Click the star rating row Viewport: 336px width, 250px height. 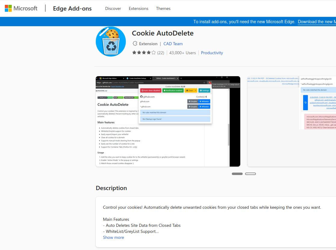144,52
